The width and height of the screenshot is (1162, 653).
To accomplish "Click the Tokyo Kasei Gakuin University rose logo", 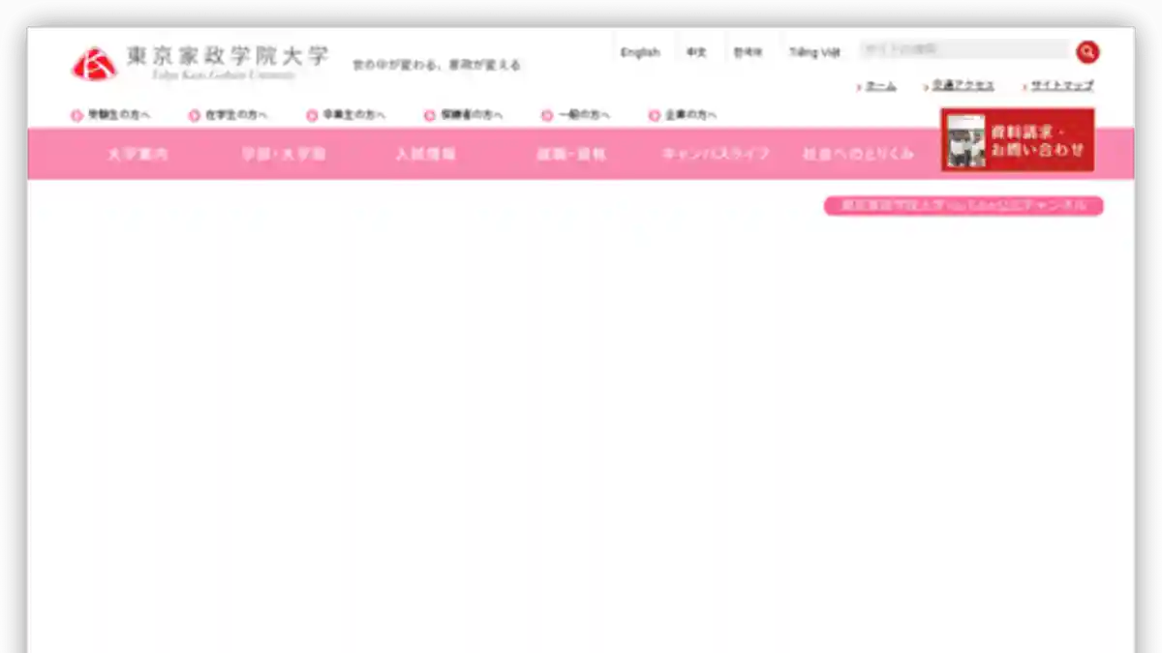I will [94, 64].
